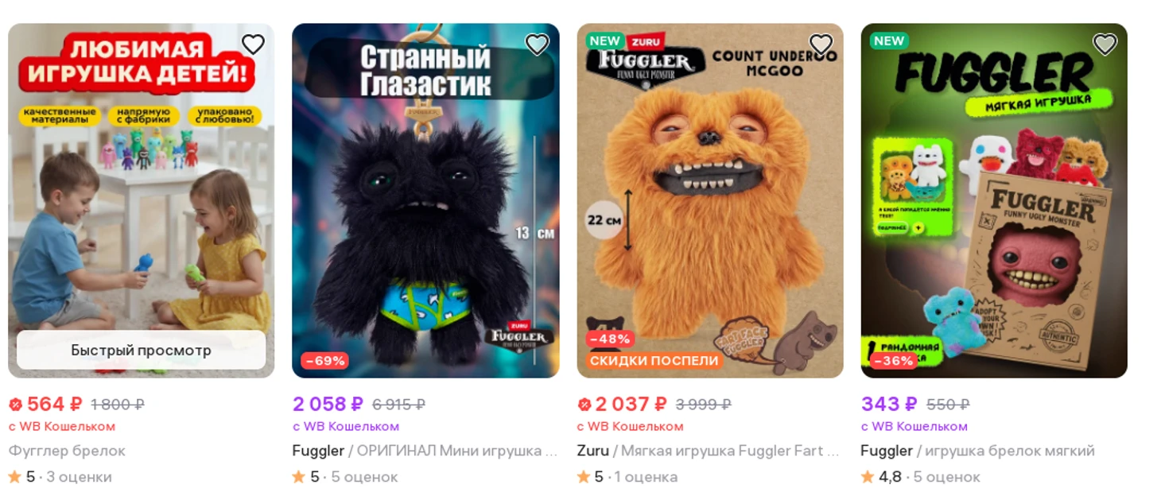The height and width of the screenshot is (500, 1161).
Task: Click the СКИДКИ ПОСПЕЛИ promo label
Action: [x=654, y=361]
